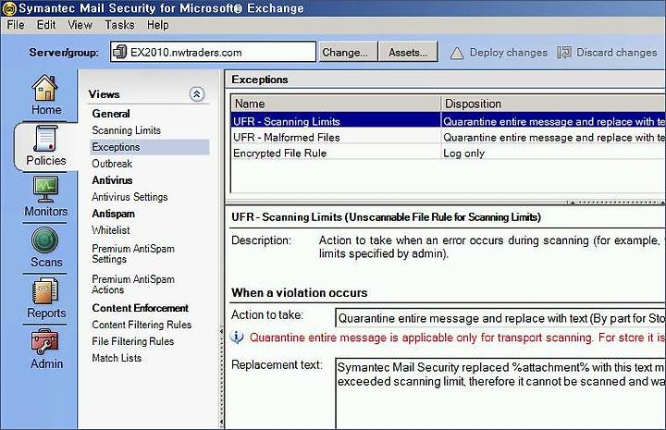Click the Change... button
This screenshot has height=430, width=666.
coord(349,52)
